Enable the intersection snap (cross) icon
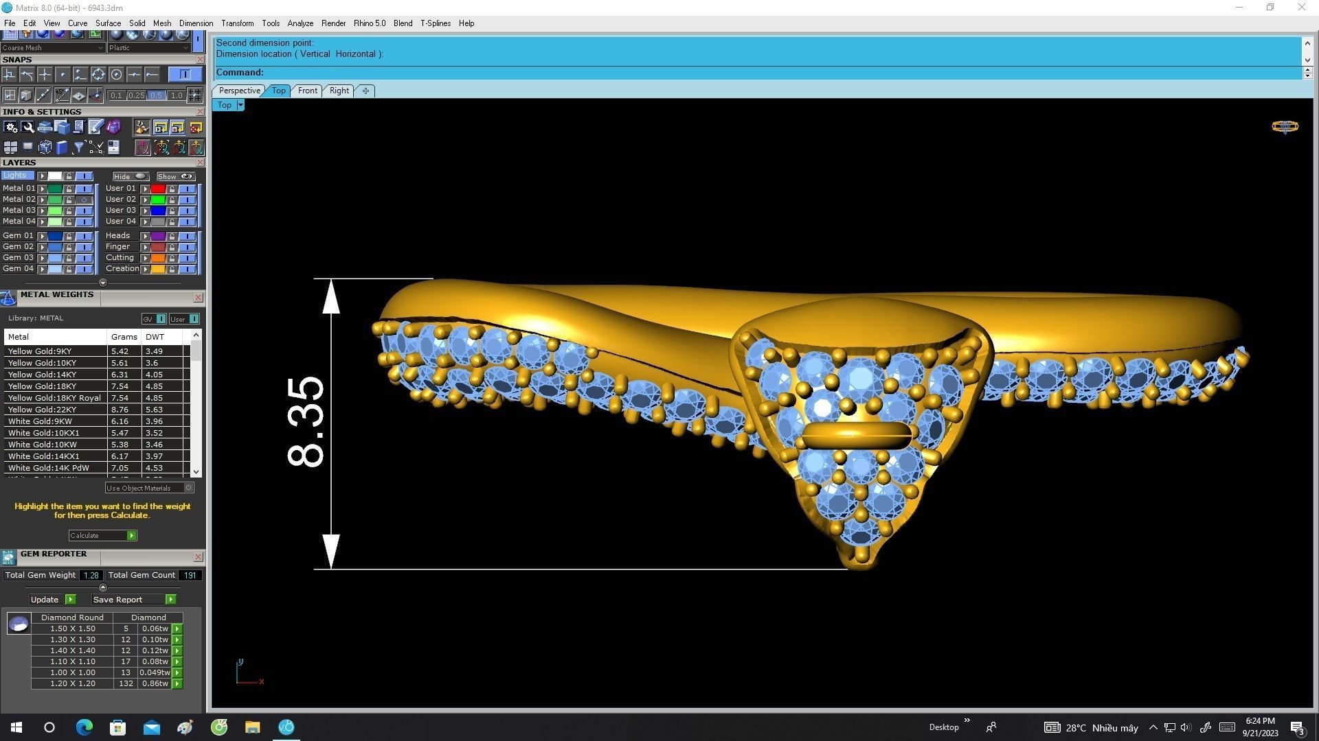 click(x=45, y=74)
